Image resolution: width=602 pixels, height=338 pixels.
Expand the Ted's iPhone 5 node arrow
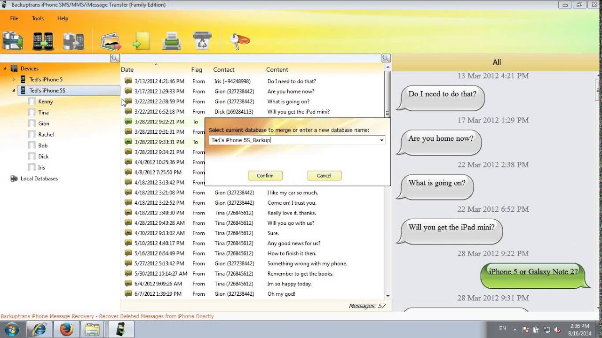click(x=14, y=79)
